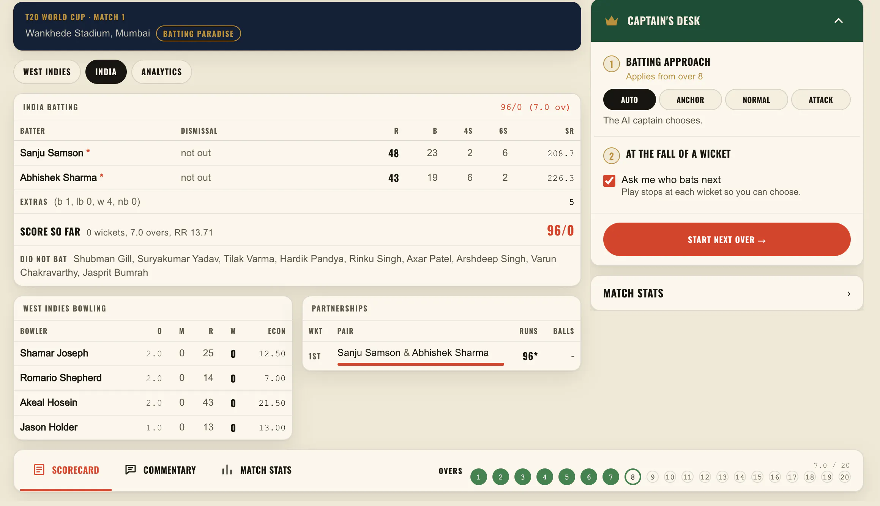Click the crown icon in Captain's Desk header

click(611, 21)
